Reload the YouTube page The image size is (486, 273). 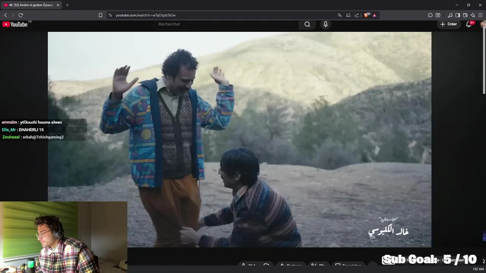point(21,15)
